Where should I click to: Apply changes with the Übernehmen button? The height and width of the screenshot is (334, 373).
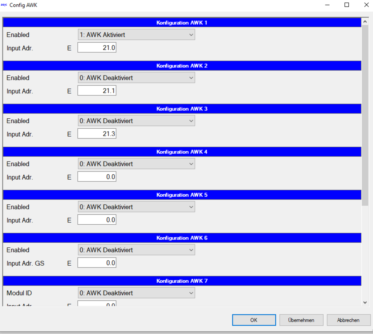click(x=301, y=320)
